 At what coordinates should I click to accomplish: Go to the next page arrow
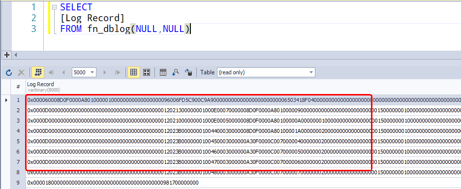point(105,72)
